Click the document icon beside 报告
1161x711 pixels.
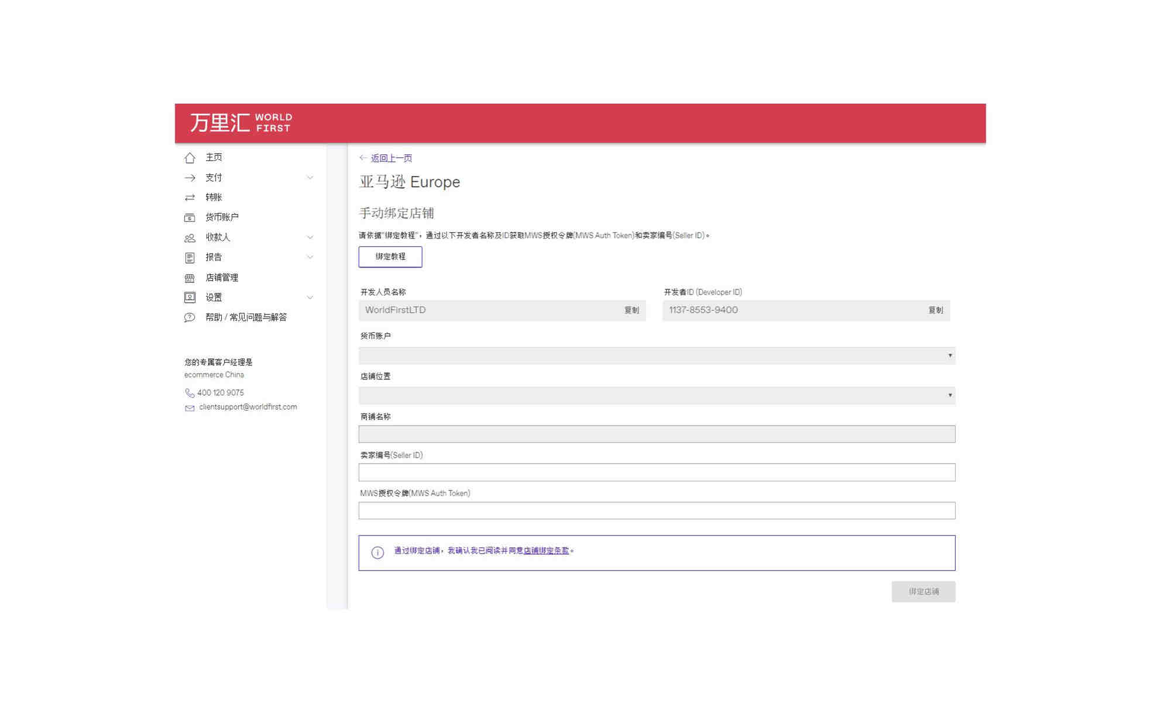point(190,258)
